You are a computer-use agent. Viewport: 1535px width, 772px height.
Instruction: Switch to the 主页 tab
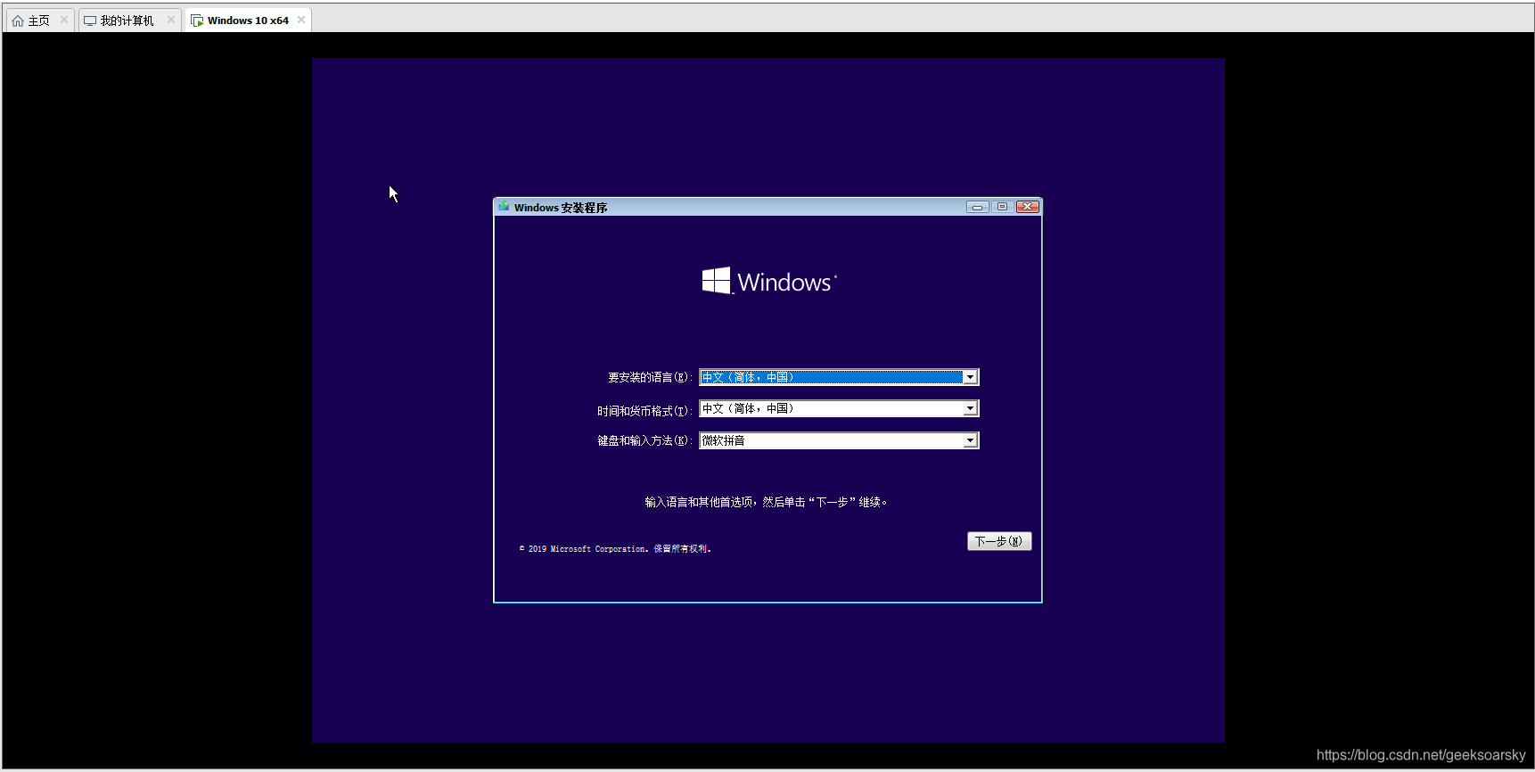point(38,21)
